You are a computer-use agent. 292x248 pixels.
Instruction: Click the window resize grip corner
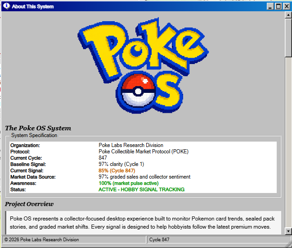pos(289,245)
